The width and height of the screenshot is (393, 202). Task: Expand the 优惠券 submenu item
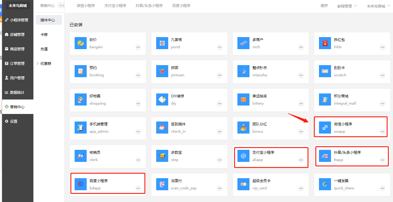(x=46, y=64)
